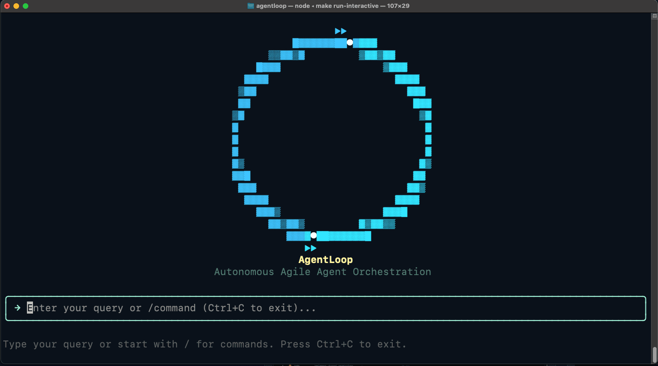Click the yellow AgentLoop title
Viewport: 658px width, 366px height.
coord(326,259)
